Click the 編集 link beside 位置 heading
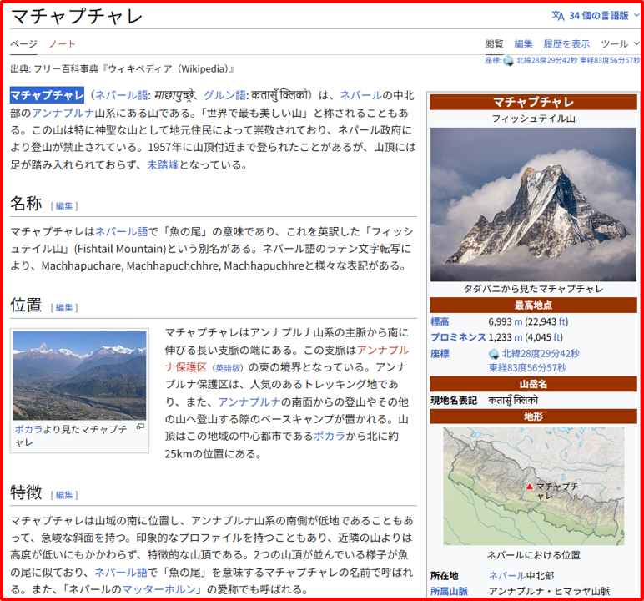This screenshot has width=644, height=601. (65, 307)
